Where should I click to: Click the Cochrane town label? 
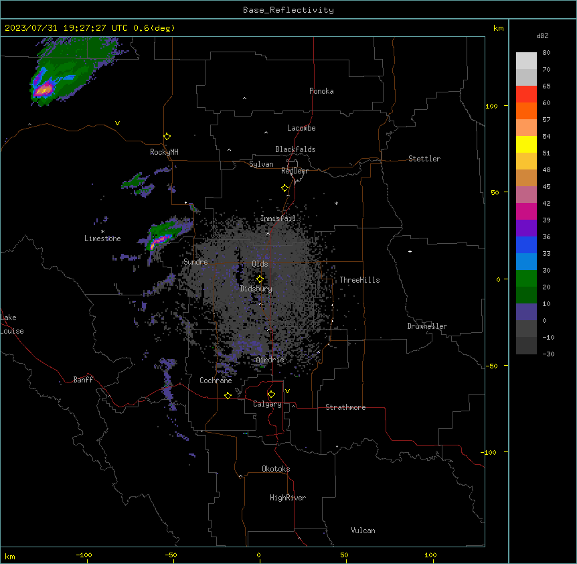click(x=216, y=380)
